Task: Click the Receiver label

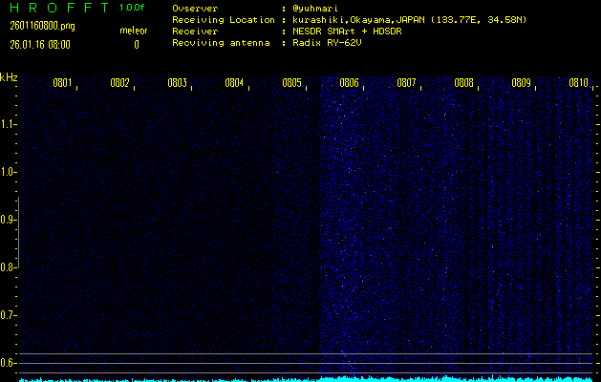Action: click(x=195, y=32)
